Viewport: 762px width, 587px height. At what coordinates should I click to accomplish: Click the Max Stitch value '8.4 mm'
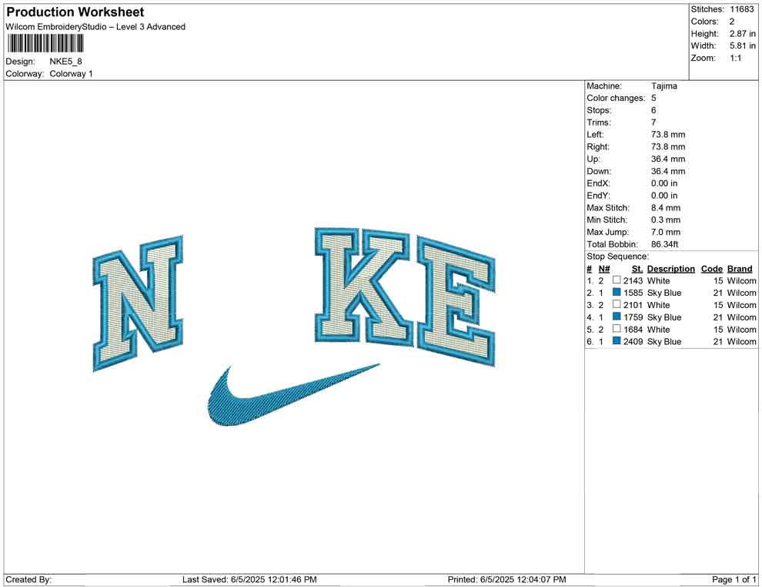click(x=666, y=208)
